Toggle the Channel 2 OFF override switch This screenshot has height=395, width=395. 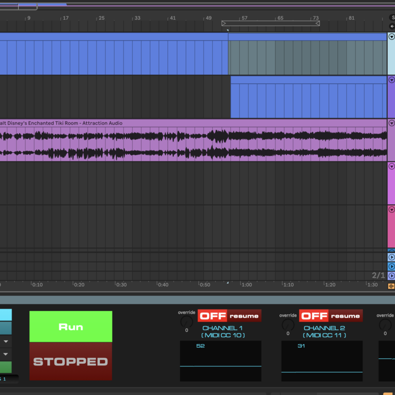(314, 316)
